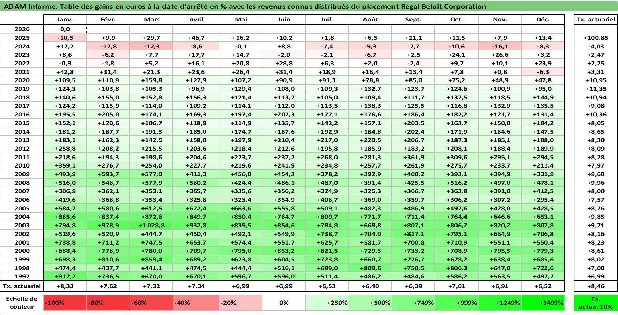The width and height of the screenshot is (618, 315).
Task: Click the +250% color scale swatch
Action: coord(327,303)
